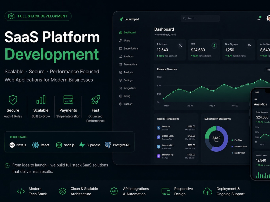Image resolution: width=270 pixels, height=202 pixels.
Task: Click the MRR dollar sign icon
Action: click(x=214, y=46)
